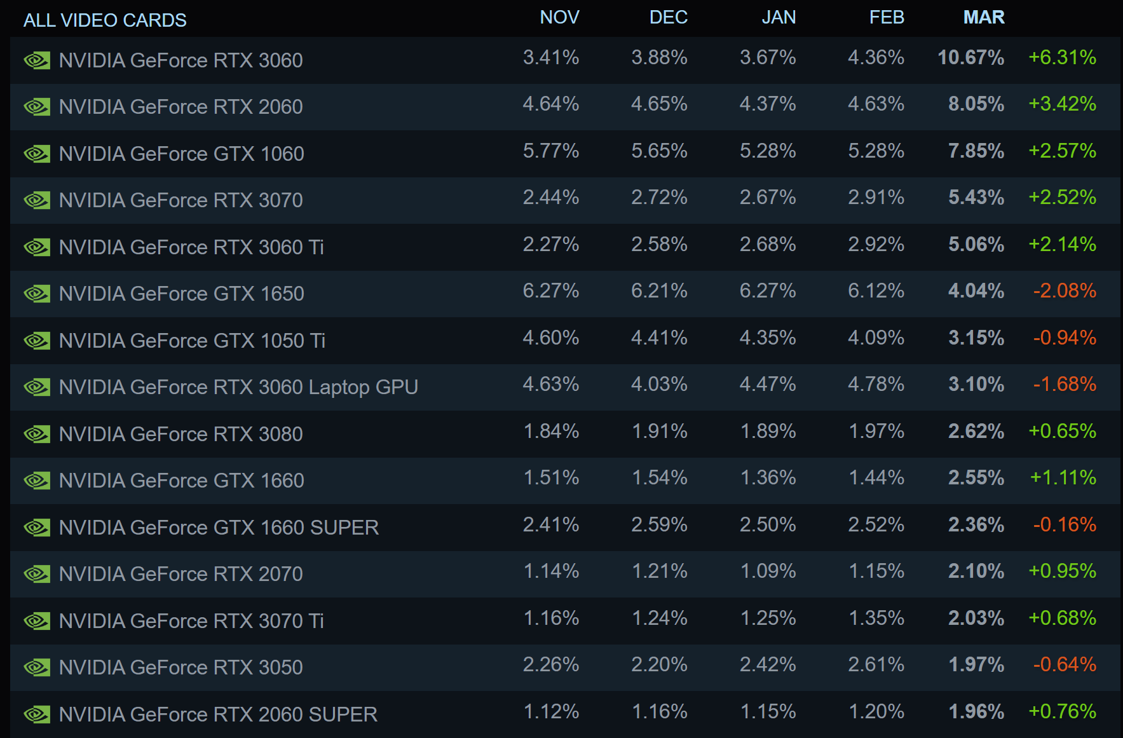
Task: Click NVIDIA logo icon beside RTX 3050
Action: (x=37, y=667)
